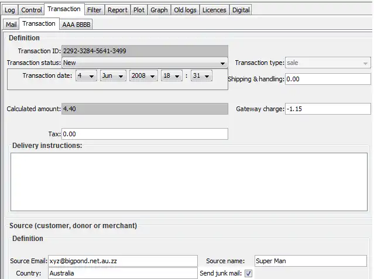Click the Send junk mail label
The width and height of the screenshot is (374, 279).
coord(221,273)
